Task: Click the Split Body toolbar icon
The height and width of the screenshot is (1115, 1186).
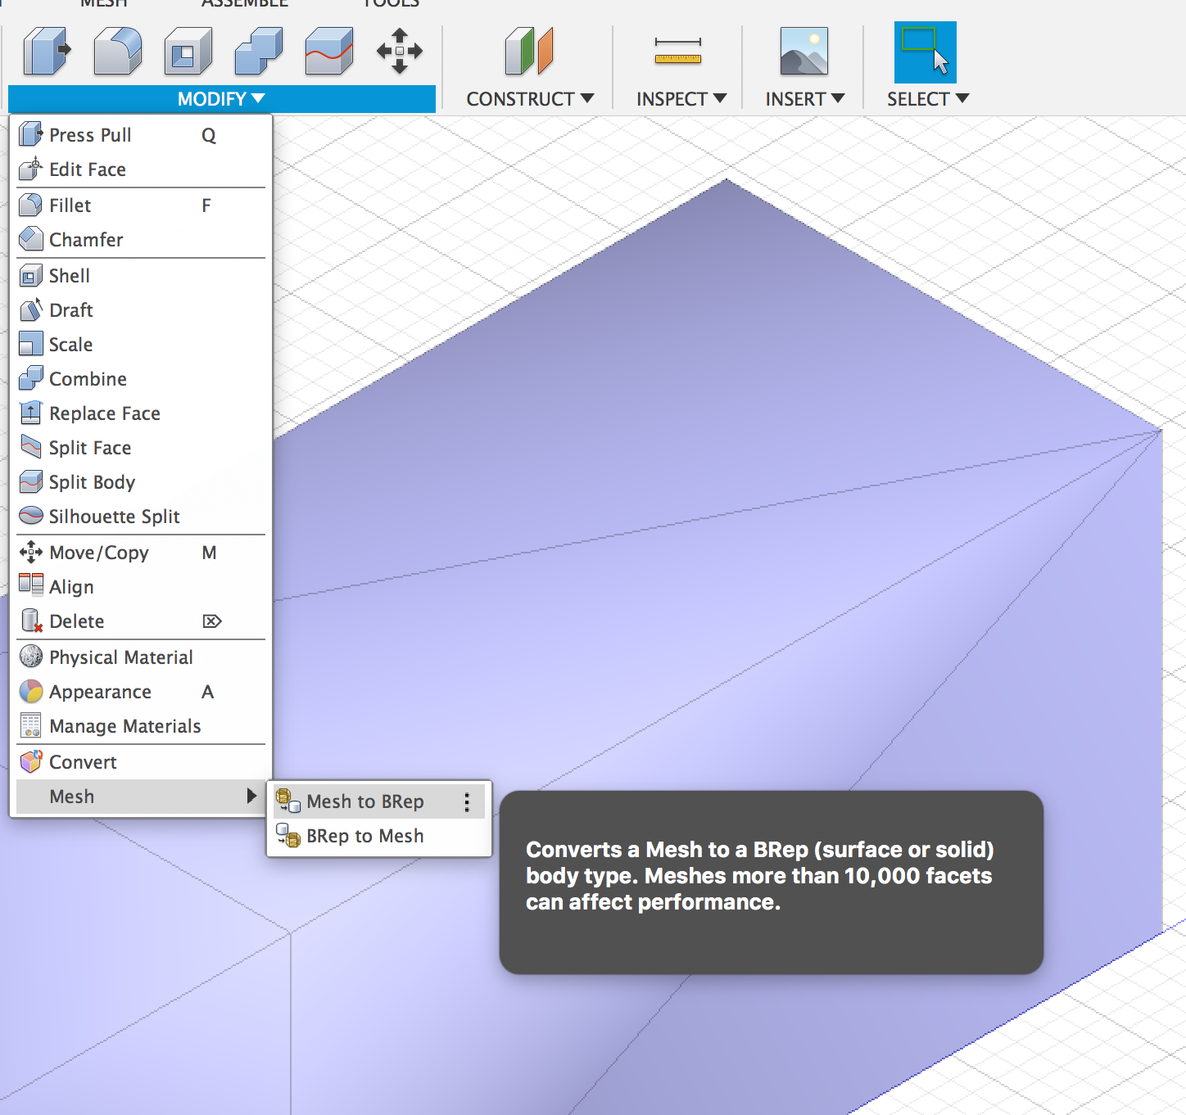Action: (328, 49)
